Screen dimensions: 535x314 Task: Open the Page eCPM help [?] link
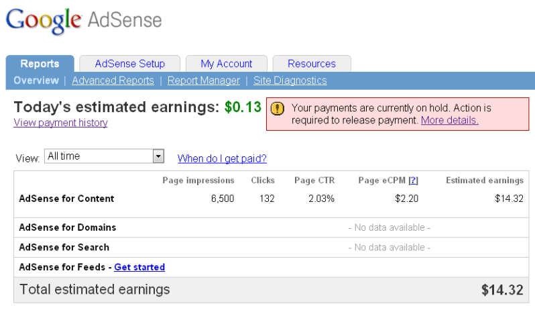tap(413, 180)
